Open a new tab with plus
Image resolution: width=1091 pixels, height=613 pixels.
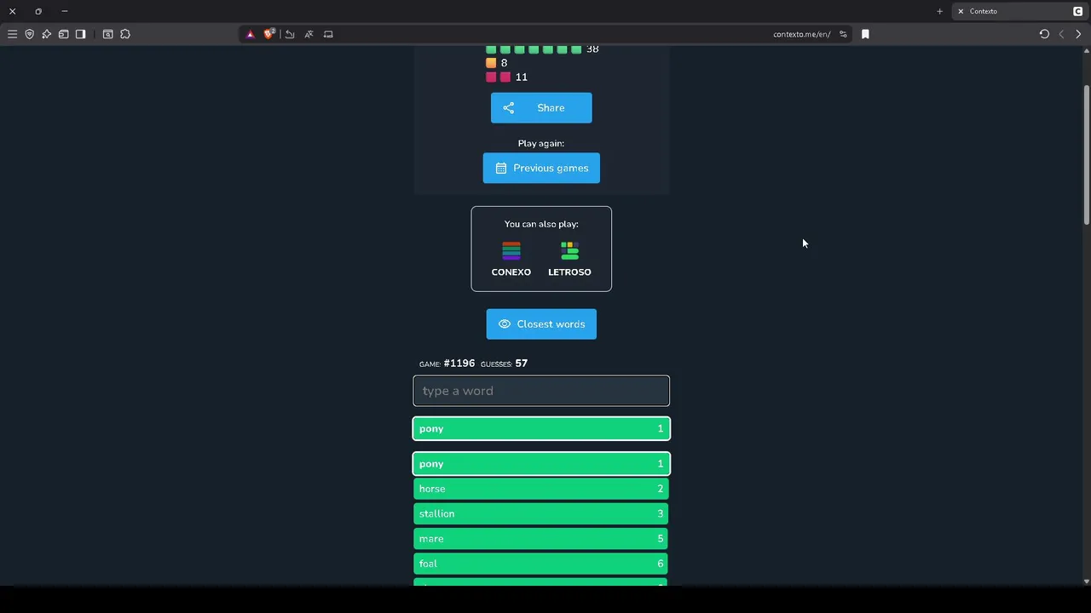[x=939, y=11]
